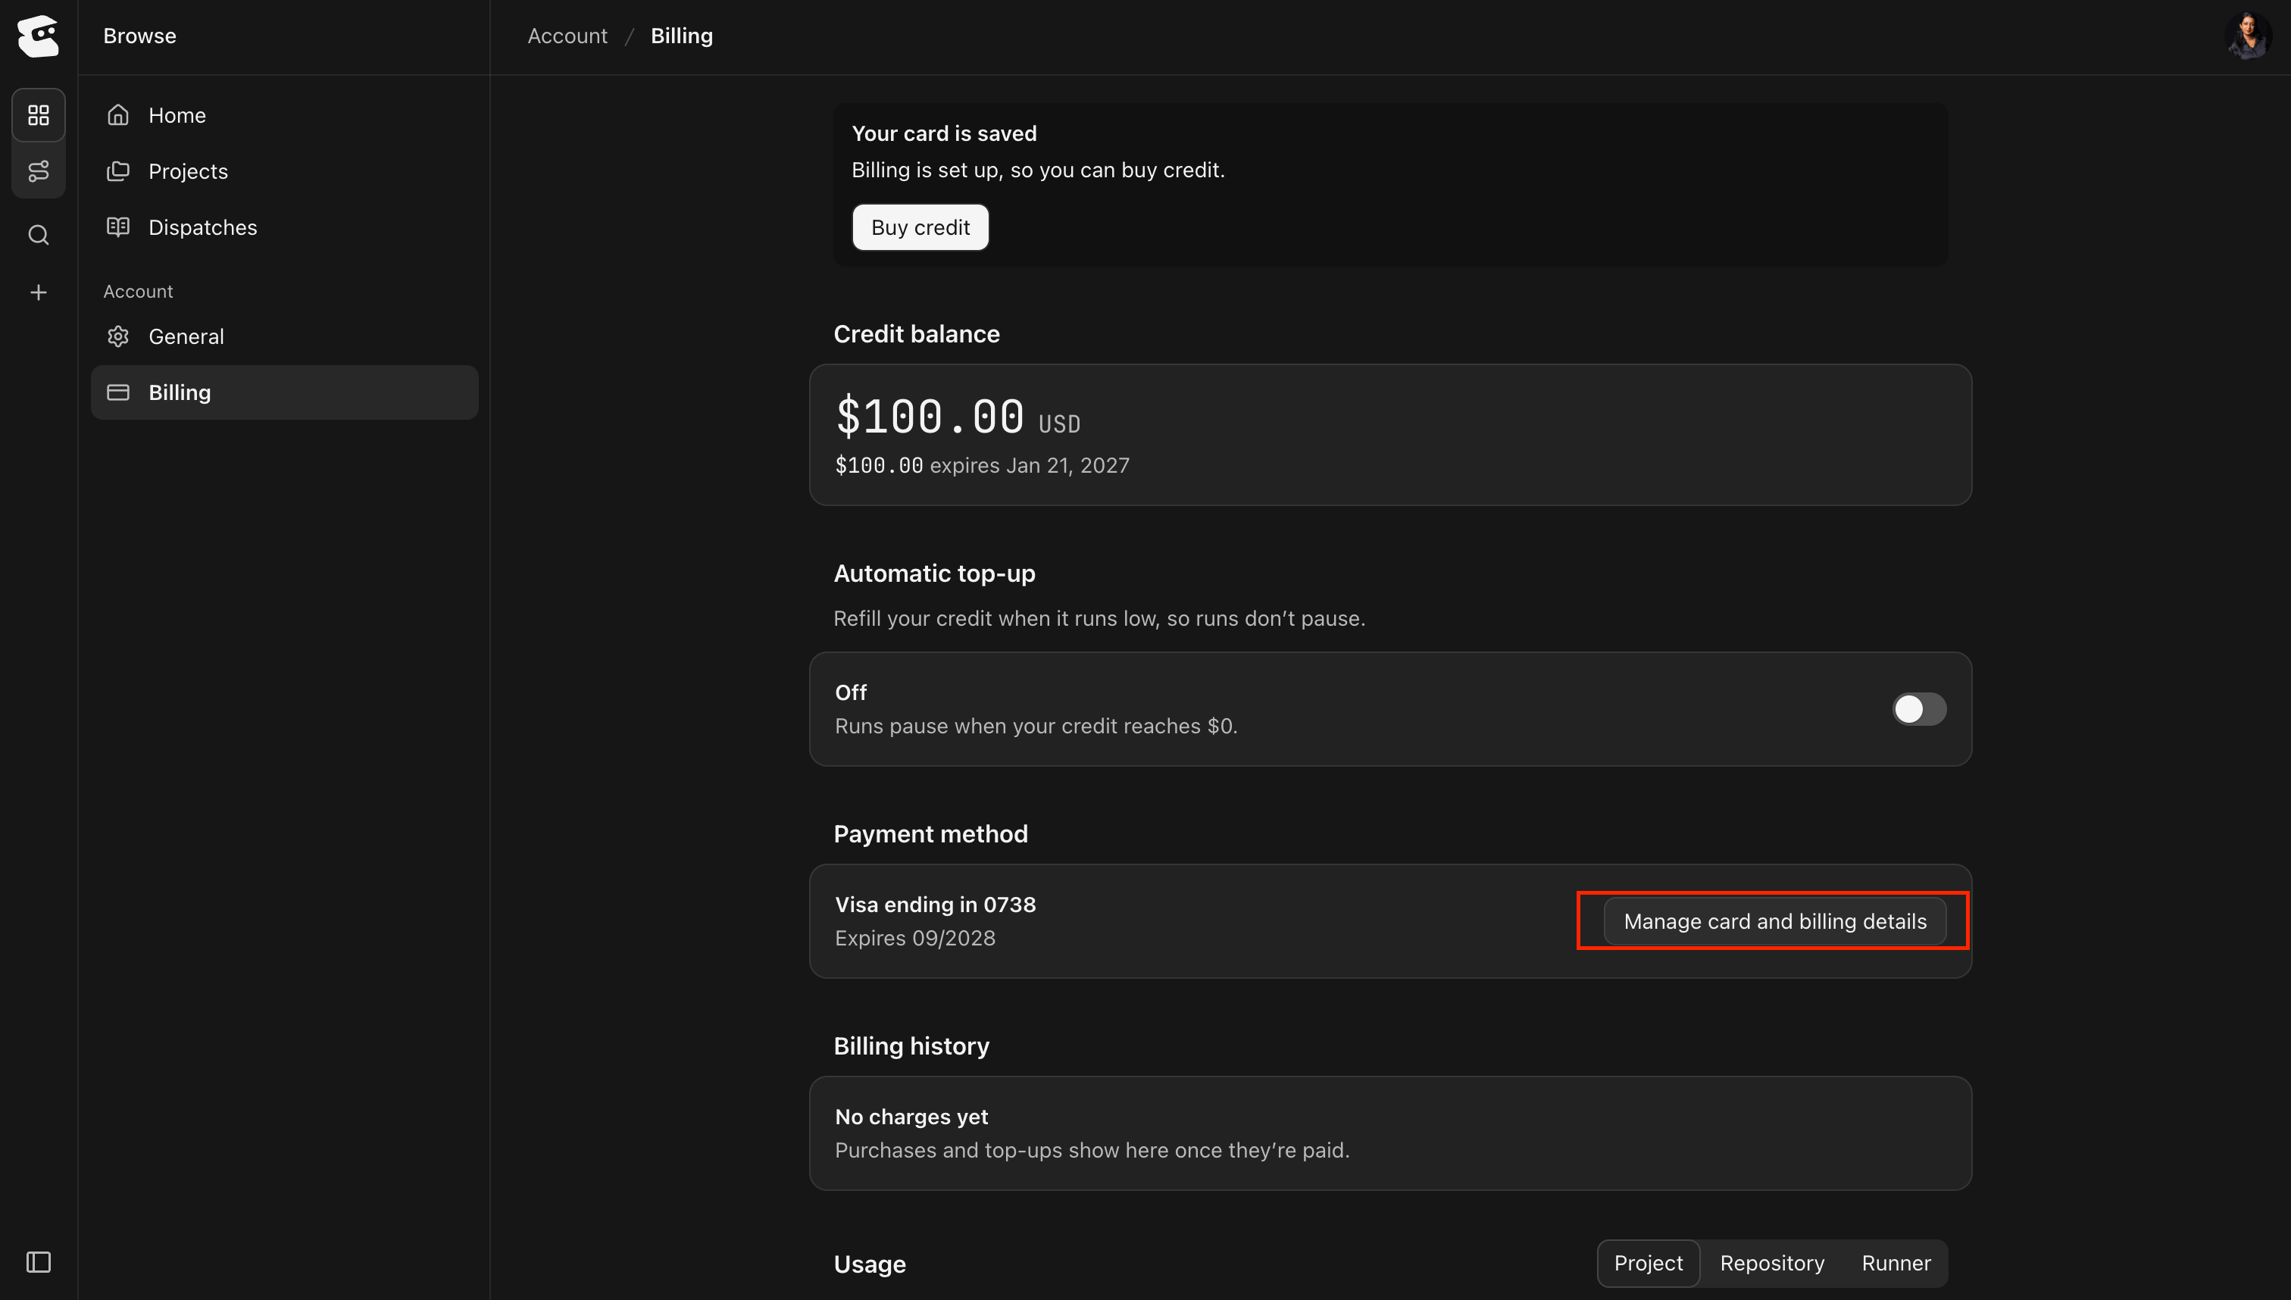Viewport: 2291px width, 1300px height.
Task: Open Projects in sidebar
Action: 285,170
